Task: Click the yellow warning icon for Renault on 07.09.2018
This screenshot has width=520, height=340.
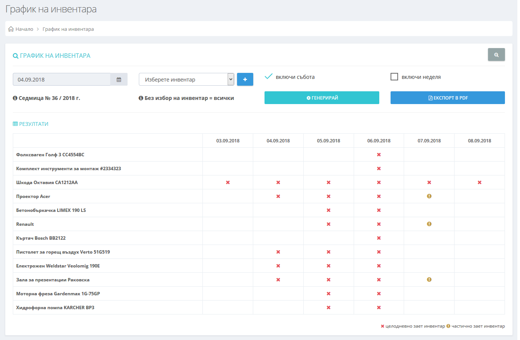Action: [x=429, y=224]
